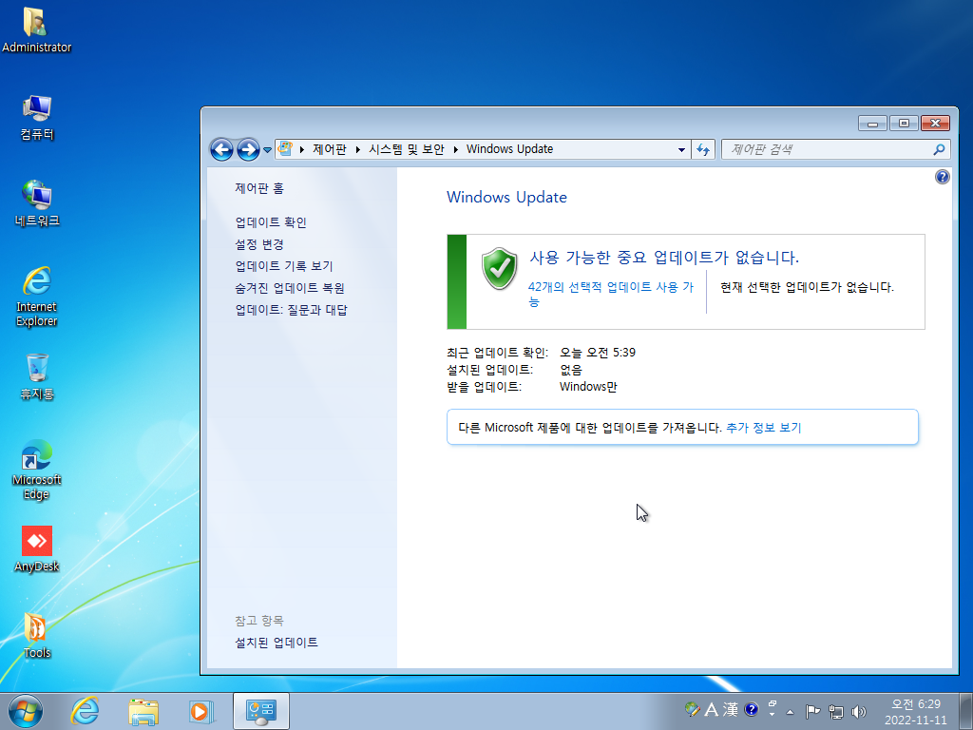This screenshot has width=973, height=730.
Task: Click the 오늘 오전 5:39 value
Action: pos(598,353)
